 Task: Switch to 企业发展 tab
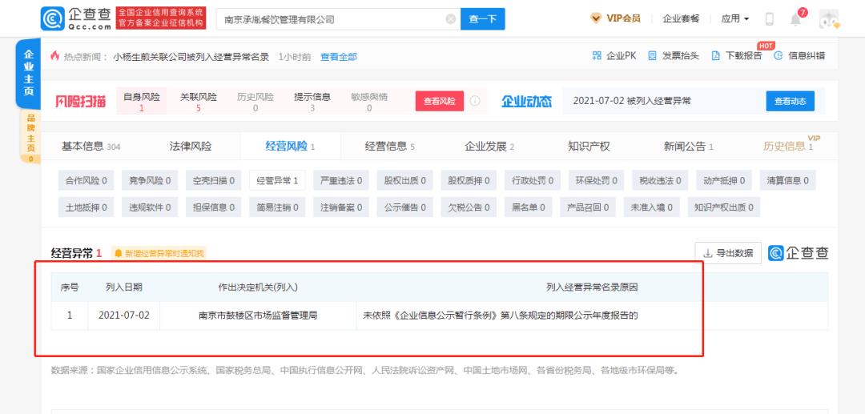pyautogui.click(x=489, y=147)
